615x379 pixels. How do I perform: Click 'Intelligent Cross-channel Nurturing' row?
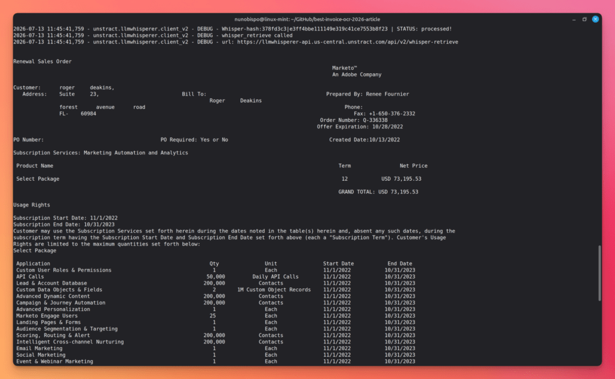click(x=216, y=342)
